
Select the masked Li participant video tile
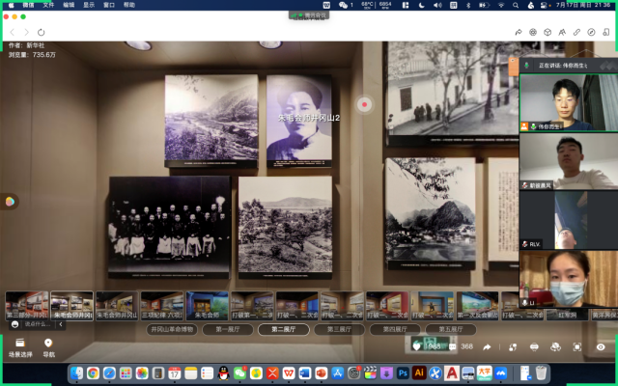tap(569, 279)
